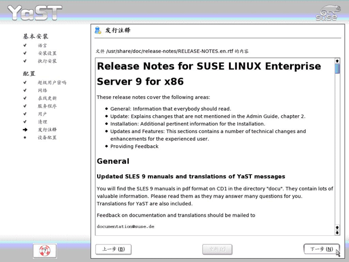Click the scroll-down arrow at scrollbar bottom

tap(337, 233)
